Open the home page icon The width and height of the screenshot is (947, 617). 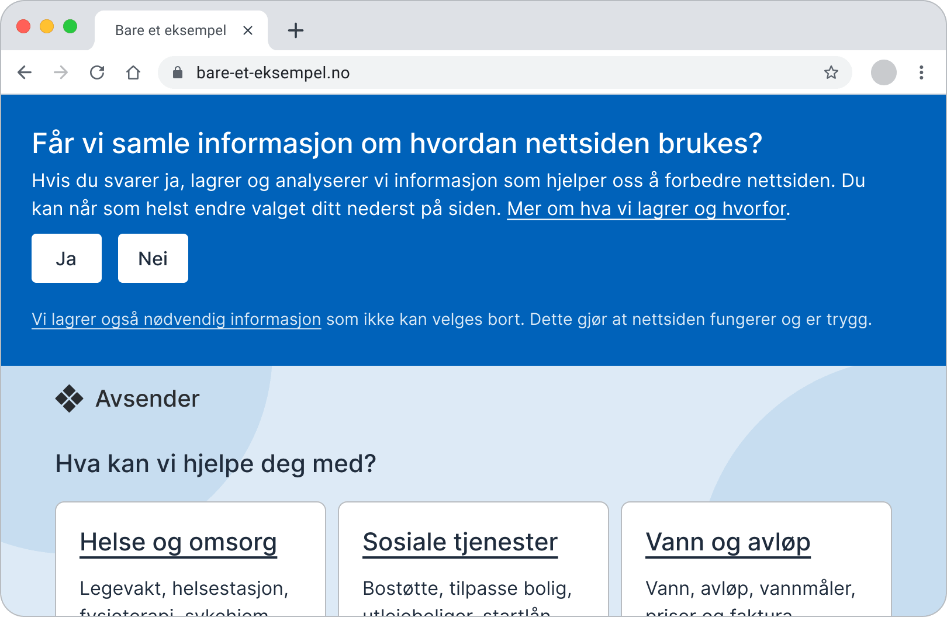point(133,72)
